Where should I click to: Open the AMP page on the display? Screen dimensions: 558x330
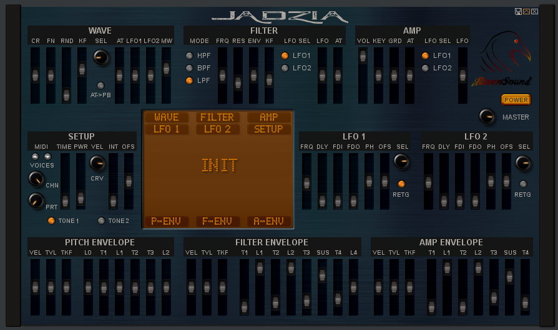[268, 117]
